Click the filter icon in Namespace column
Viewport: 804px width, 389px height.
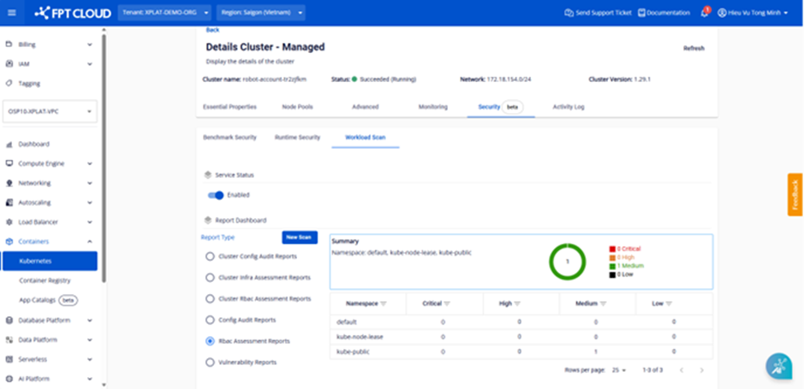383,304
